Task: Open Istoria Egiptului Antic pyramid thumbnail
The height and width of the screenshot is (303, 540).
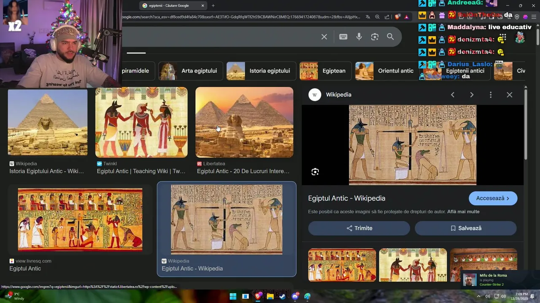Action: (x=48, y=122)
